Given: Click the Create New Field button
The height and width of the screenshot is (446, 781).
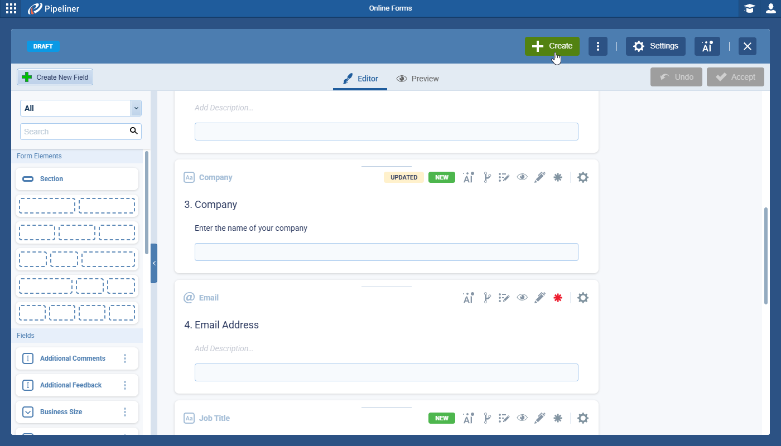Looking at the screenshot, I should pyautogui.click(x=55, y=77).
